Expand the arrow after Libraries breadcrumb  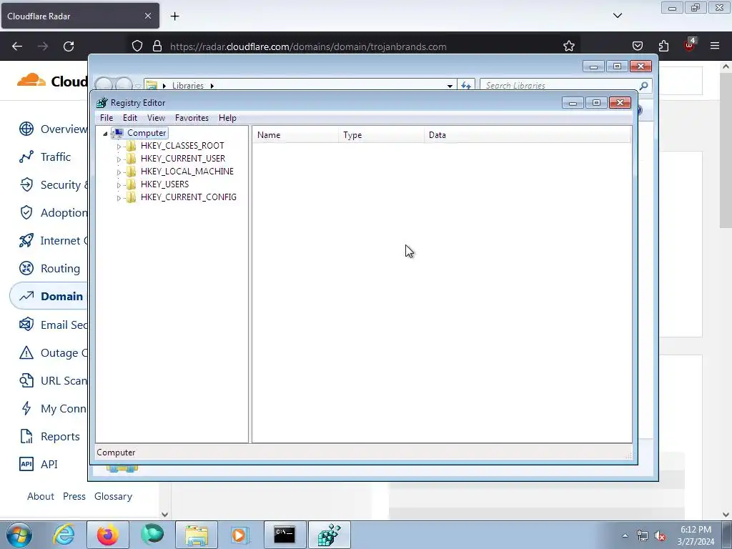pos(212,86)
